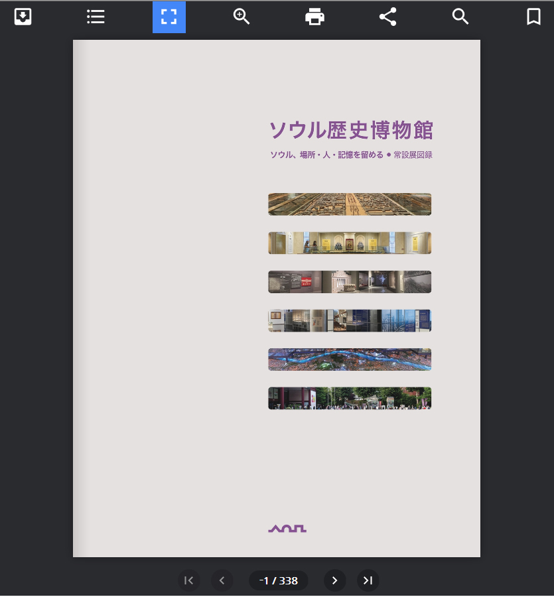Open the table of contents list
This screenshot has height=597, width=554.
96,17
